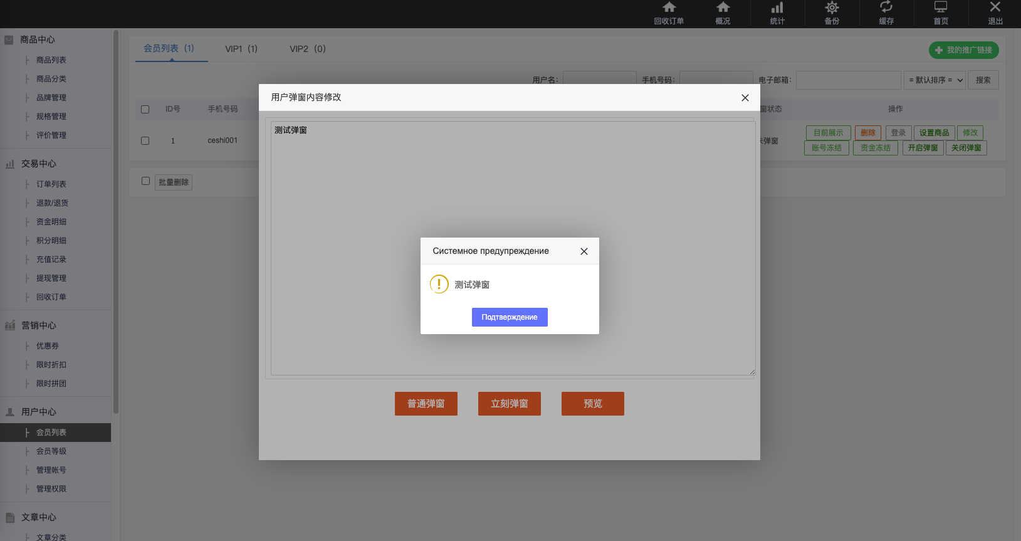Click the 缓存 cache refresh icon
The width and height of the screenshot is (1021, 541).
click(x=886, y=8)
